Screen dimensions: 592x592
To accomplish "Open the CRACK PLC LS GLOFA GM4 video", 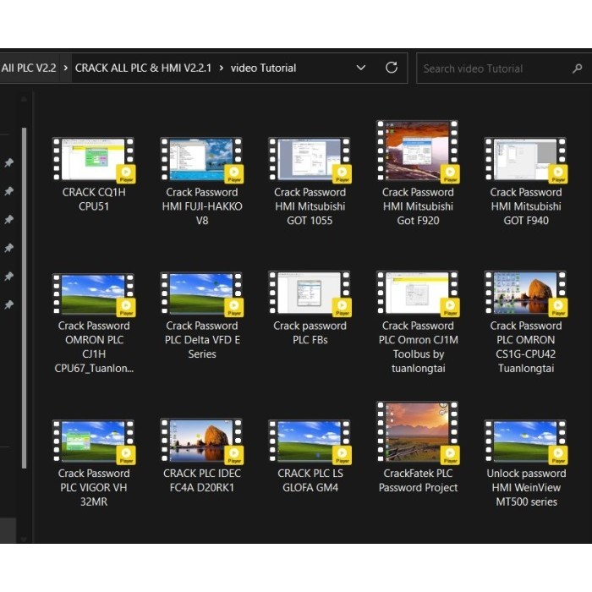I will click(x=310, y=441).
